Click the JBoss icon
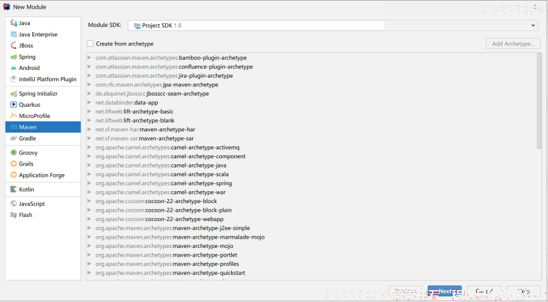548x302 pixels. (14, 45)
